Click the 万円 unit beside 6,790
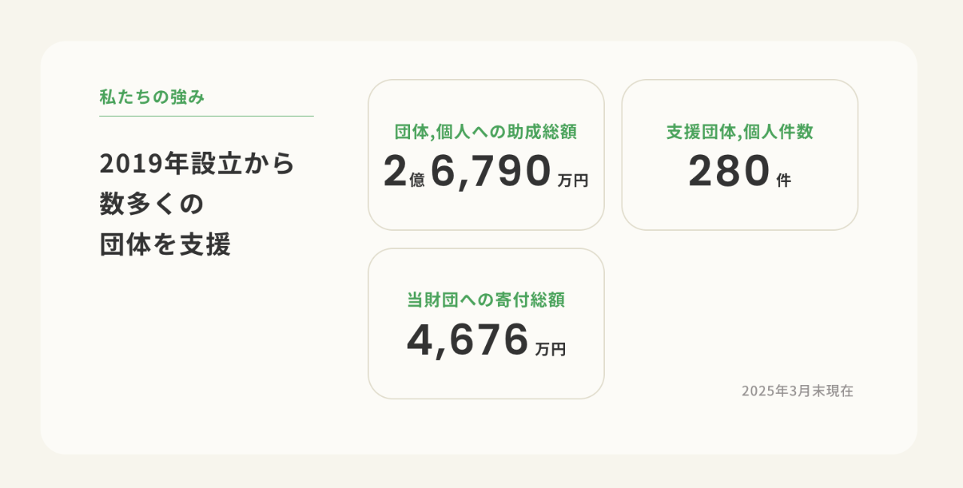 point(573,181)
